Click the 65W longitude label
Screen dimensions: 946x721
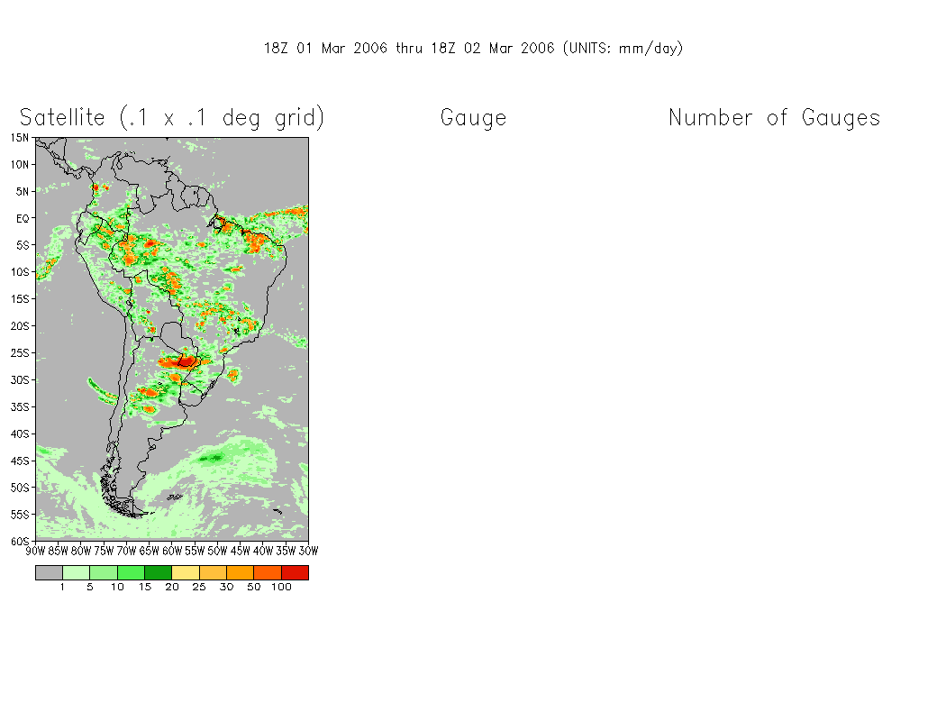[149, 551]
